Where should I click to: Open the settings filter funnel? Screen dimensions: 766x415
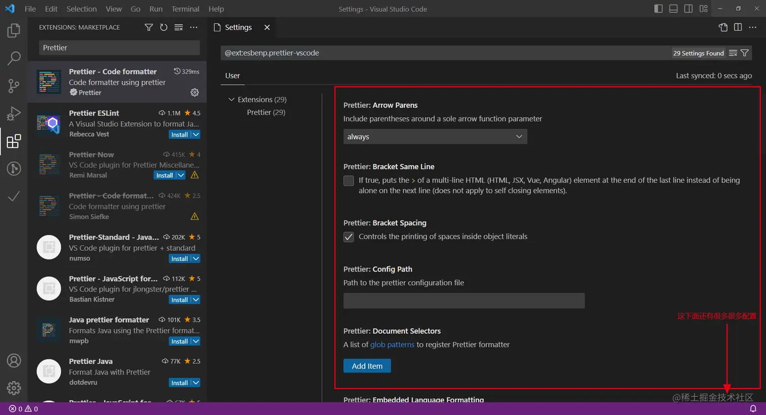pyautogui.click(x=745, y=53)
